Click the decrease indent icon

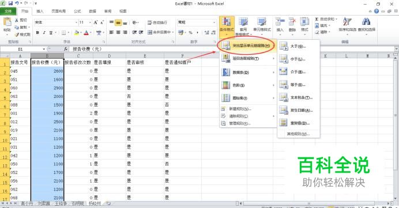(134, 32)
